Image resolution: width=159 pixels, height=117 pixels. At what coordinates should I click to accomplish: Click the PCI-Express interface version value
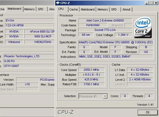[36, 80]
